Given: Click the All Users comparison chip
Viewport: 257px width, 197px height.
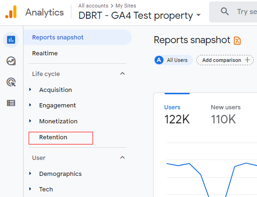Looking at the screenshot, I should click(173, 60).
